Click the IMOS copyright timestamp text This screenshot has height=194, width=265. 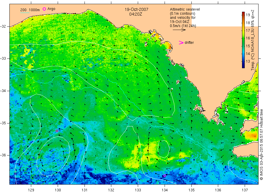click(261, 145)
